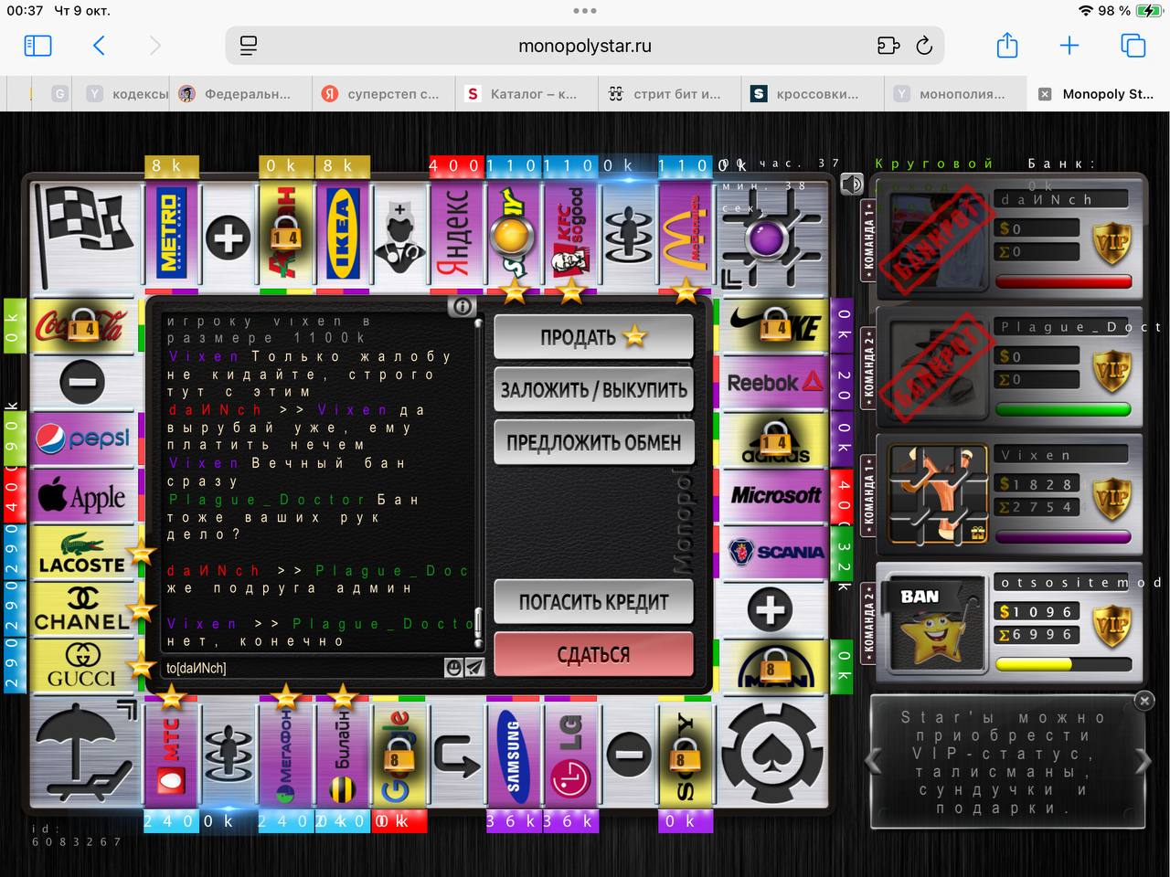
Task: Close the Star's tip panel
Action: pyautogui.click(x=1144, y=701)
